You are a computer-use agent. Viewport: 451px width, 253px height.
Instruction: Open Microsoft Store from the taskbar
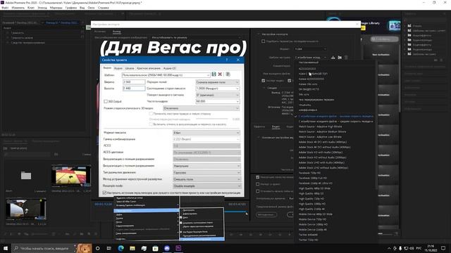(x=155, y=248)
